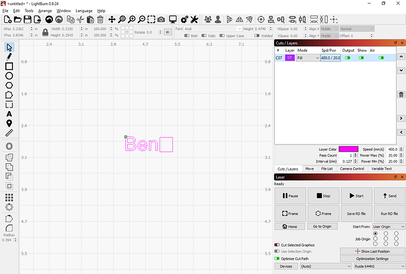Open the Arrange menu
The width and height of the screenshot is (406, 274).
click(45, 11)
